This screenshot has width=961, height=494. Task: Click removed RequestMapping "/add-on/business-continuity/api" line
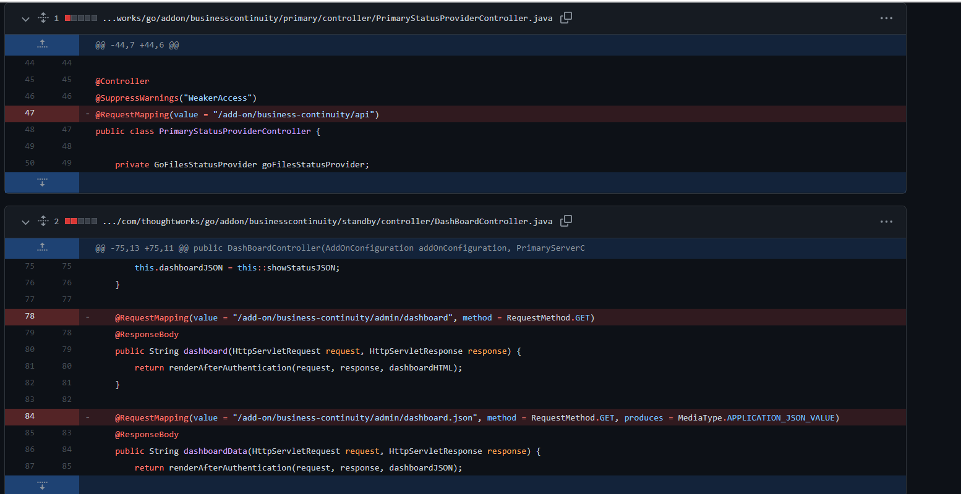point(237,115)
